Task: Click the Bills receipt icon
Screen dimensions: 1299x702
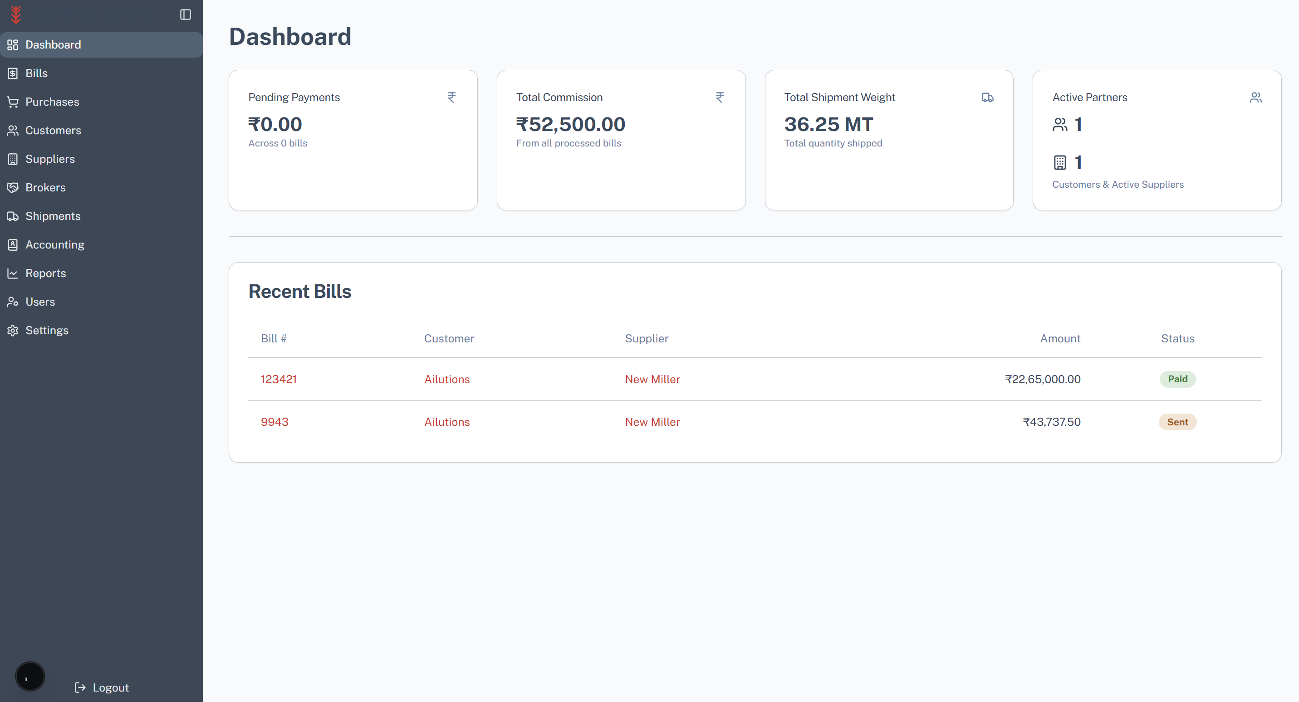Action: pyautogui.click(x=13, y=73)
